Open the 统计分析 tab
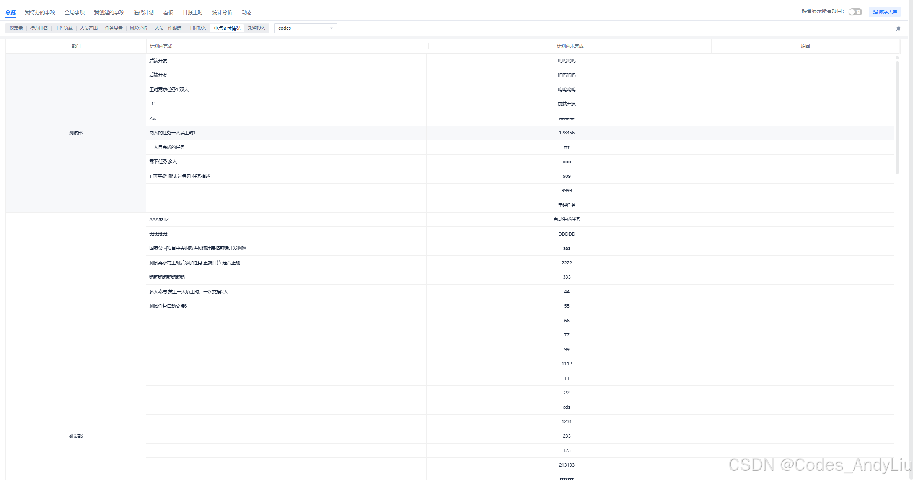Image resolution: width=914 pixels, height=480 pixels. [x=222, y=13]
